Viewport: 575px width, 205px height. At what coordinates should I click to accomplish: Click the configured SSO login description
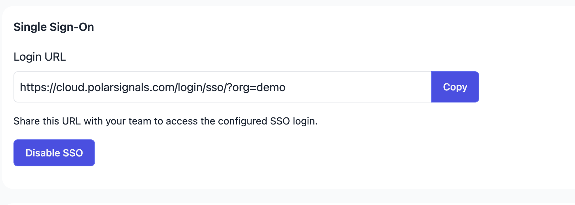click(165, 121)
